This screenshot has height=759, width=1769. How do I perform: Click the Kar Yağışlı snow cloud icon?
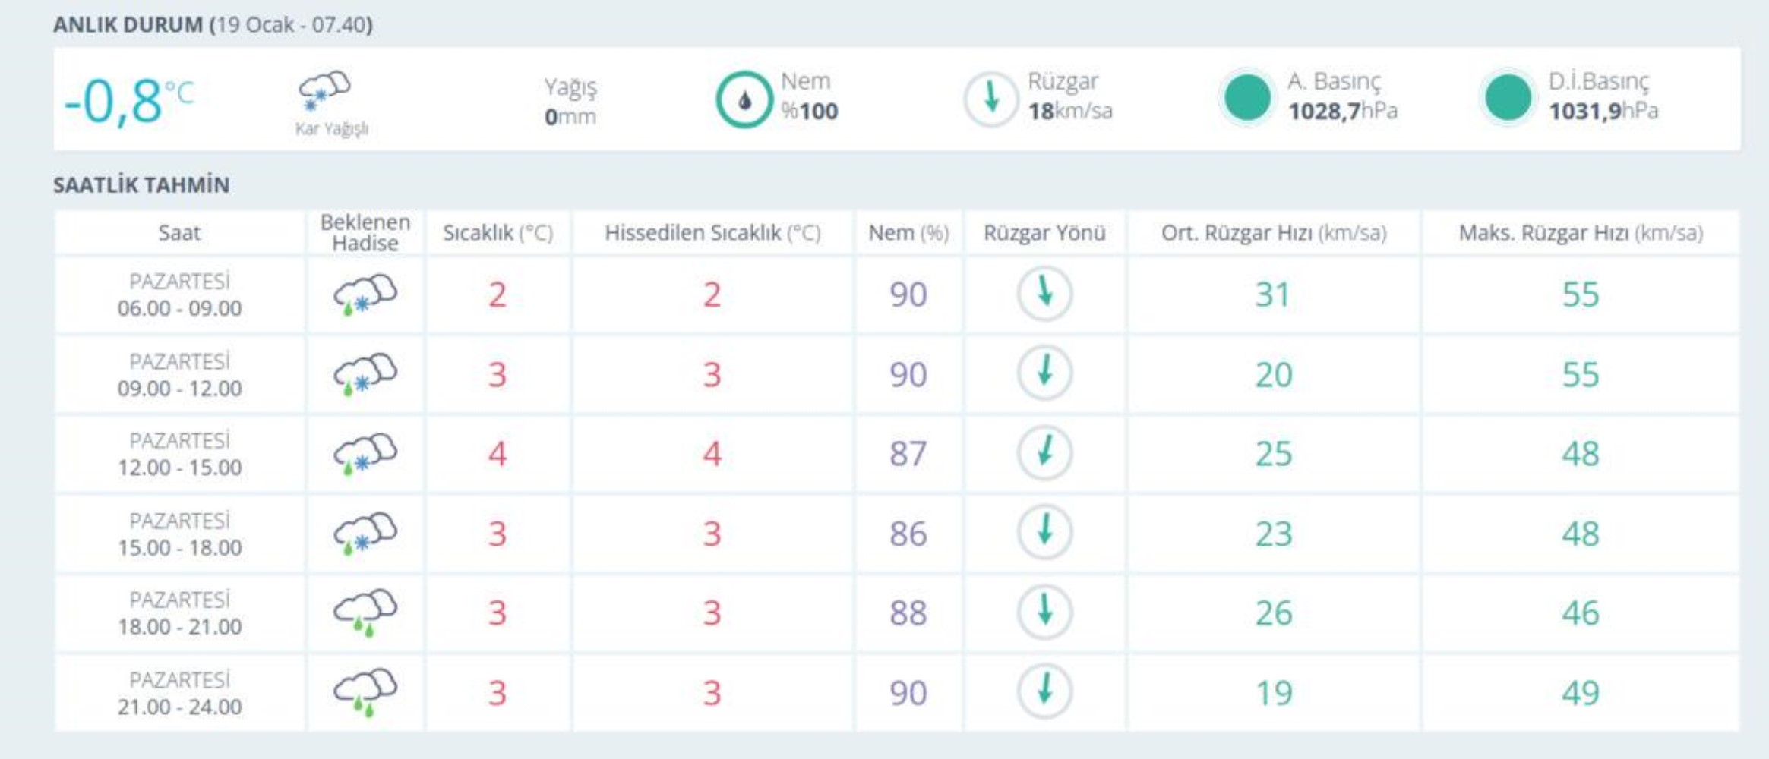pos(325,91)
